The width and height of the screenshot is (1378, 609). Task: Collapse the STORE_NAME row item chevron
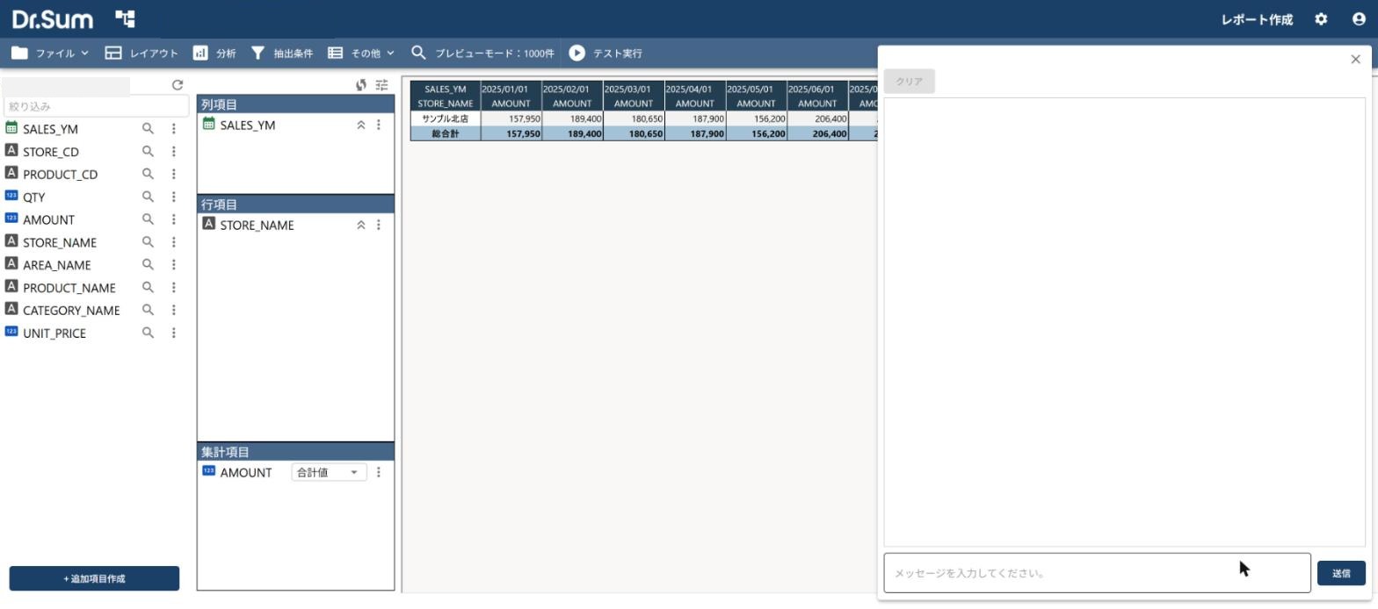(360, 225)
